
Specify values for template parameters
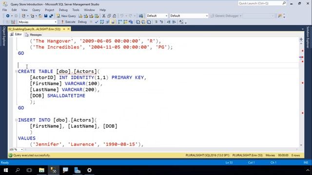(x=181, y=22)
